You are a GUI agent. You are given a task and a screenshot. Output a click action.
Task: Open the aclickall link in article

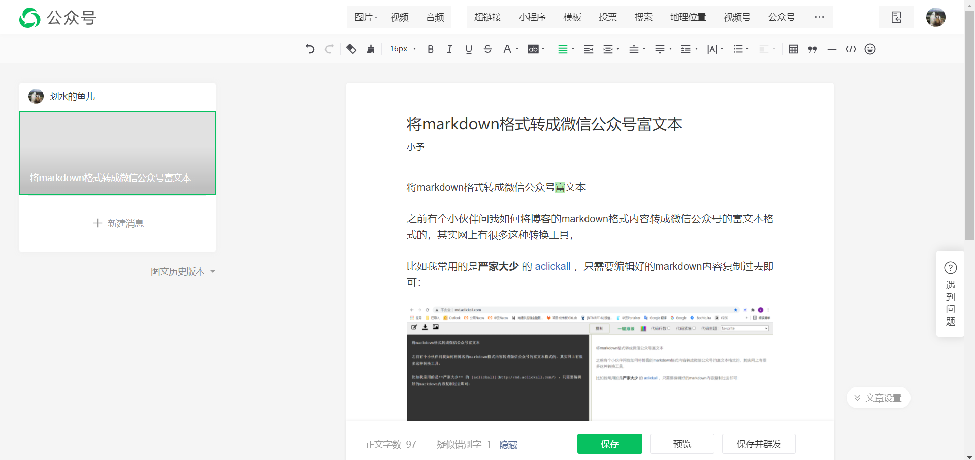click(x=552, y=266)
